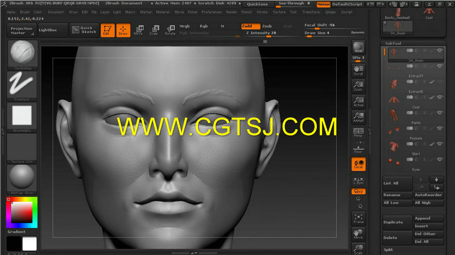Viewport: 455px width, 255px height.
Task: Open the Transform menu
Action: pos(311,12)
